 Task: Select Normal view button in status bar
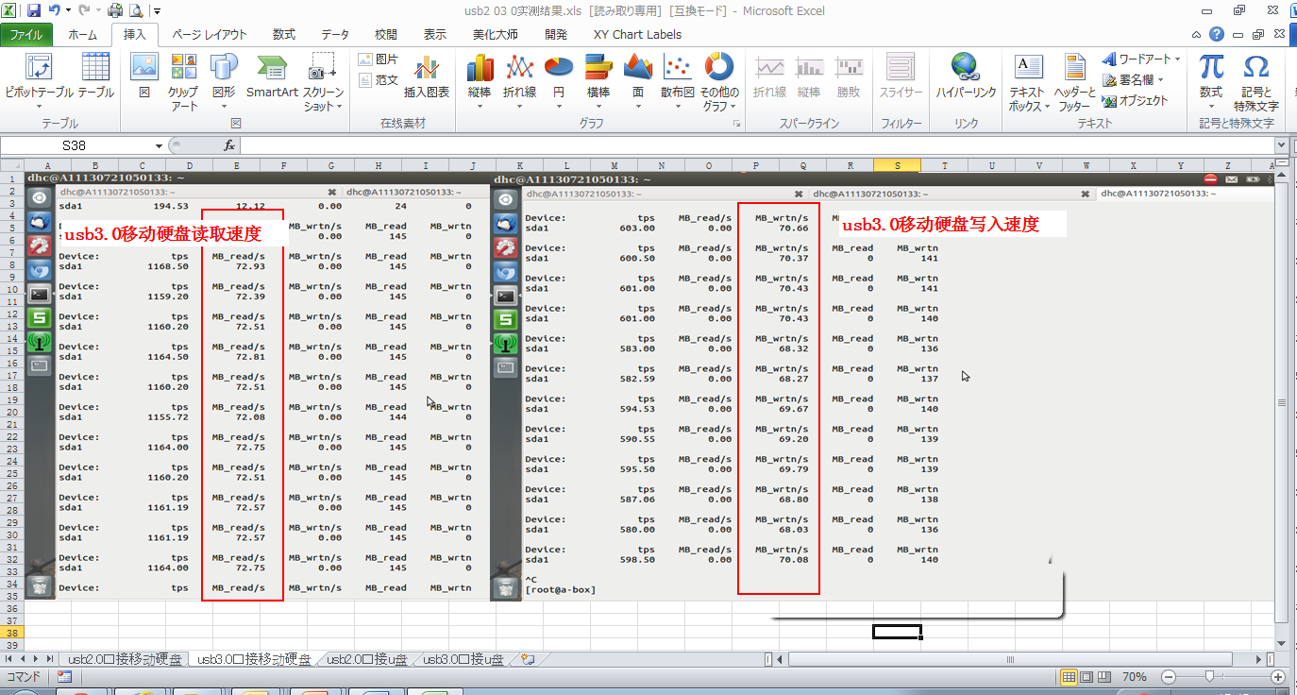pyautogui.click(x=1070, y=677)
